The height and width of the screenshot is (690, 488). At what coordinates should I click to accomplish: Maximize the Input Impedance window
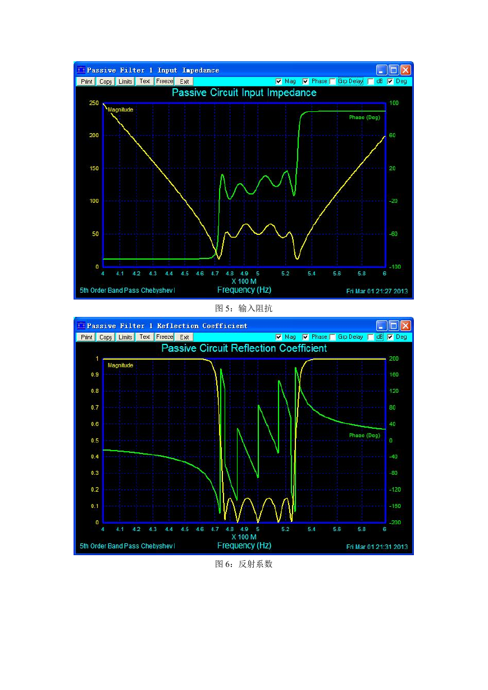(394, 70)
